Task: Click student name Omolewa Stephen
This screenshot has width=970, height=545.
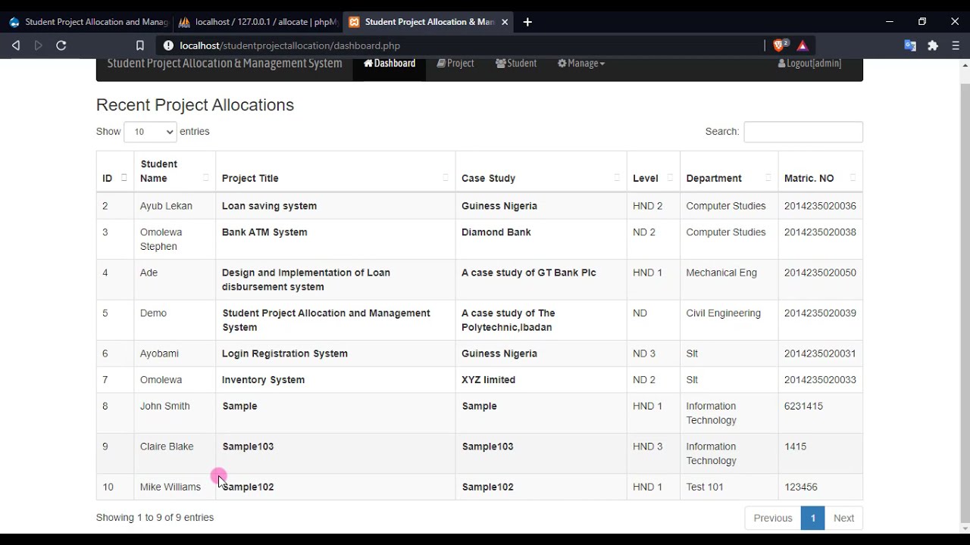Action: tap(161, 239)
